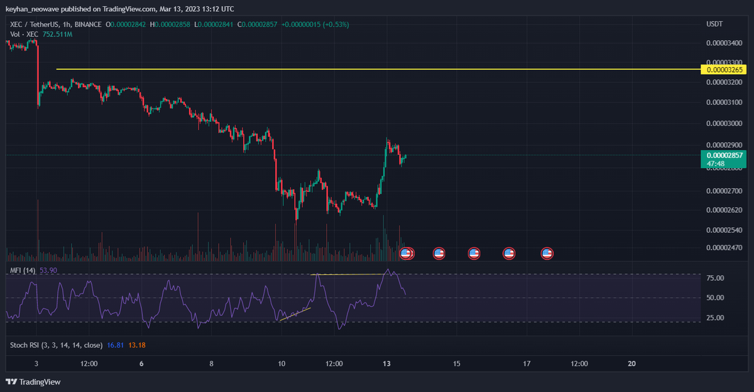Click date label 13 on time axis
Viewport: 754px width, 392px height.
(x=386, y=363)
